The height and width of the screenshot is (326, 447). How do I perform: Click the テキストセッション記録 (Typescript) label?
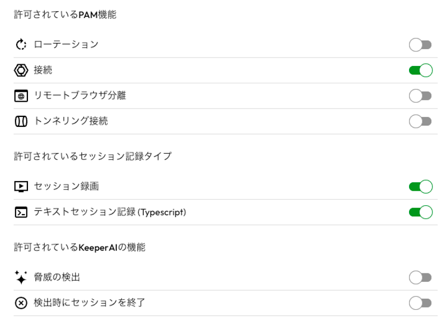click(110, 212)
